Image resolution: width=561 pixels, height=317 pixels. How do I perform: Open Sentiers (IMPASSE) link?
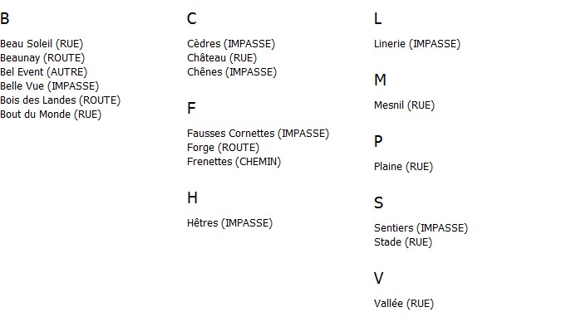(421, 228)
